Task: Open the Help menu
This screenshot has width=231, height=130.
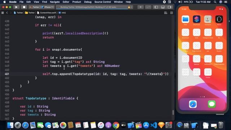Action: point(128,2)
